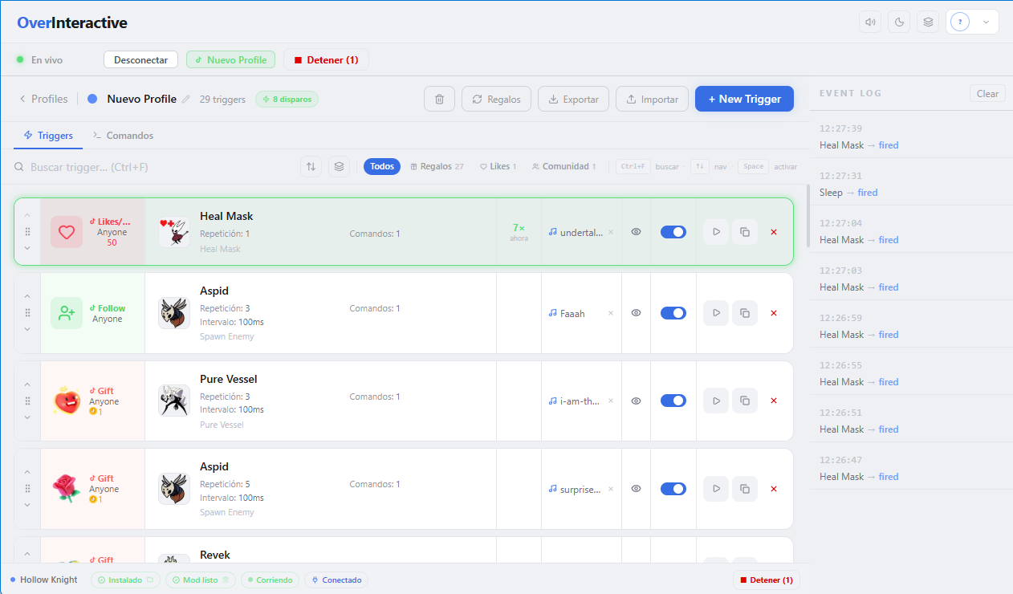Click the trash icon beside Regalos
The width and height of the screenshot is (1013, 594).
(439, 99)
